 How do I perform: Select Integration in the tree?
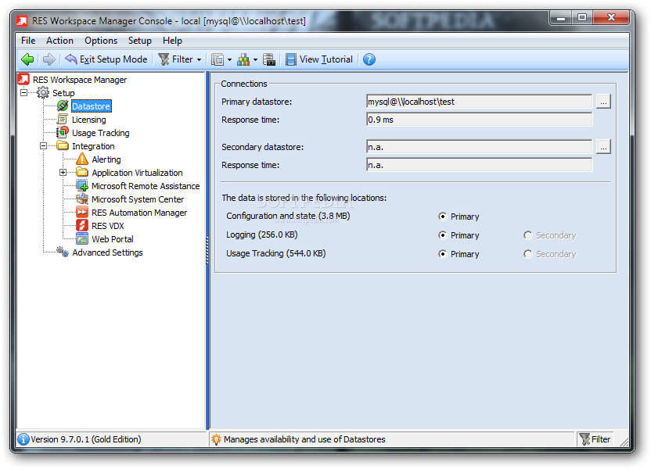[x=93, y=146]
